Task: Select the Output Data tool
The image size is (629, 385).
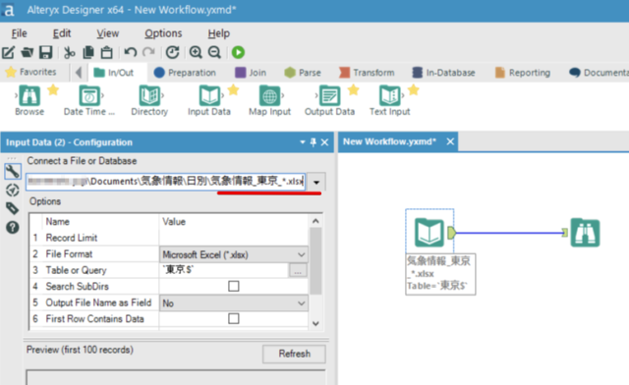Action: (x=329, y=100)
